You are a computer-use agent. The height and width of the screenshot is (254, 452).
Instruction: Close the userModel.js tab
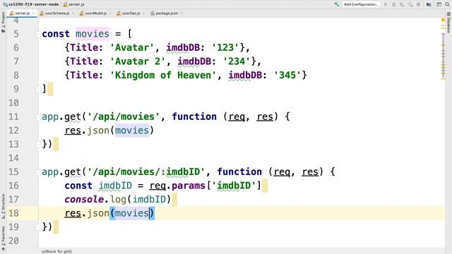coord(110,13)
